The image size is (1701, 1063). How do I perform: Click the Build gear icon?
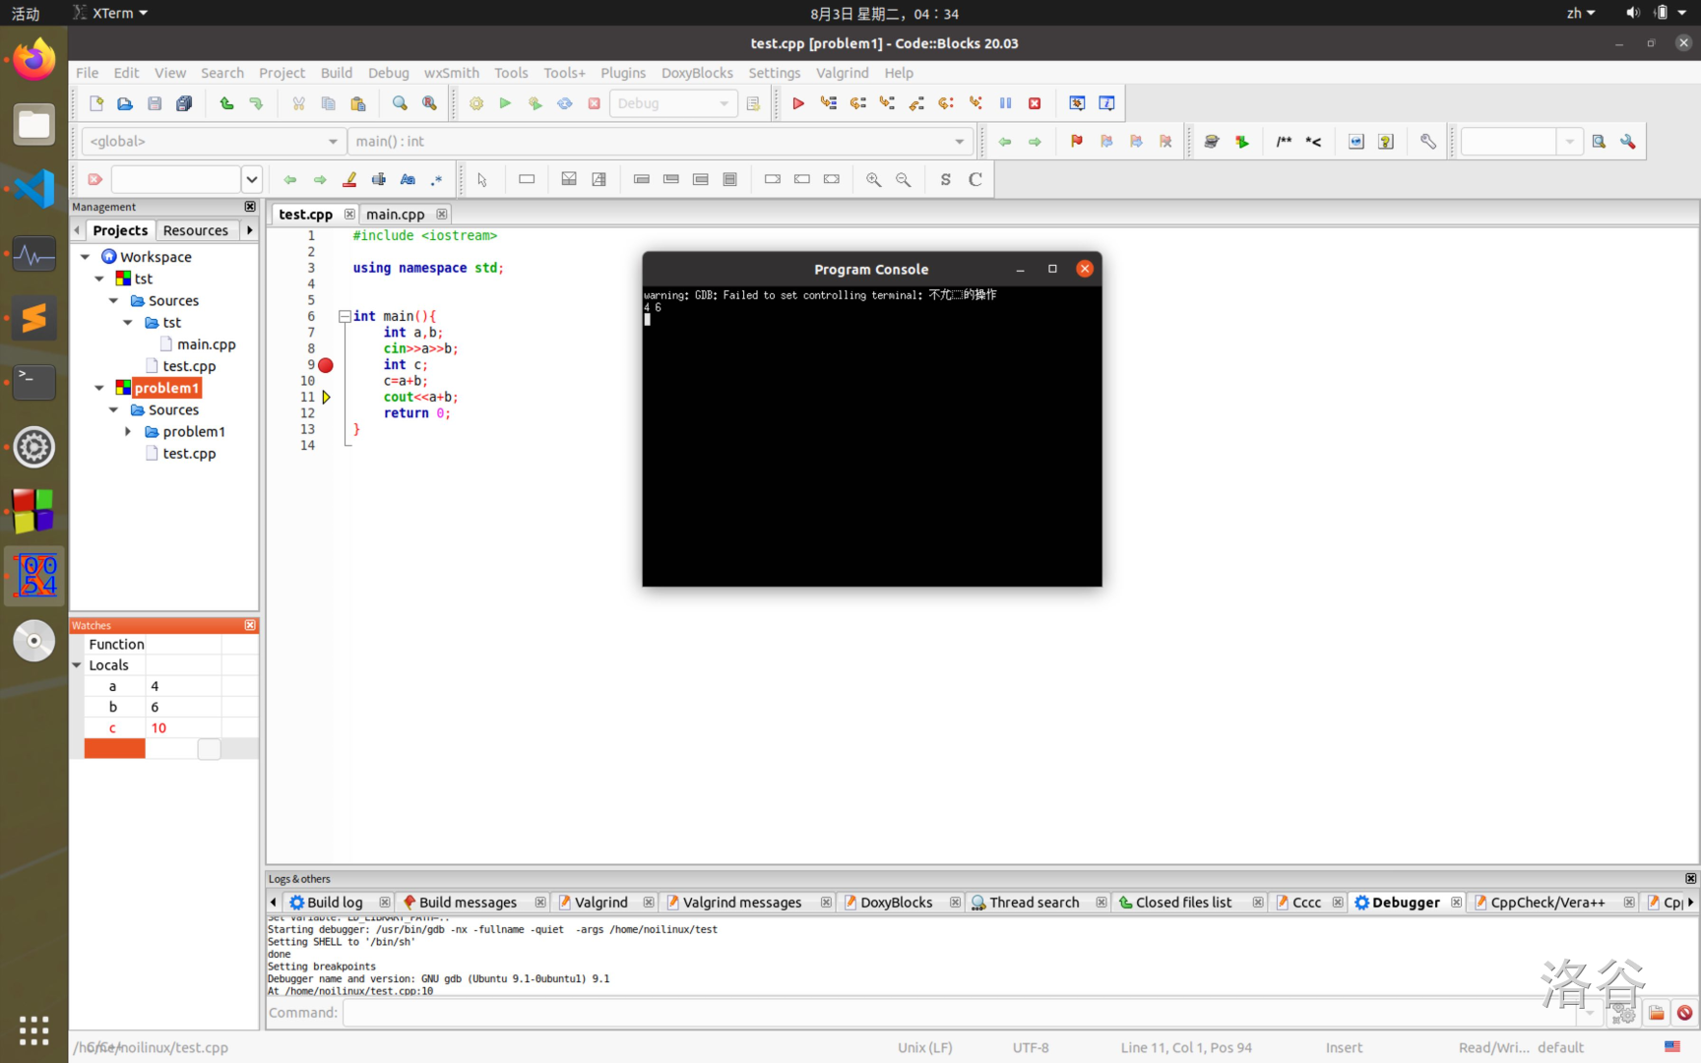(476, 103)
